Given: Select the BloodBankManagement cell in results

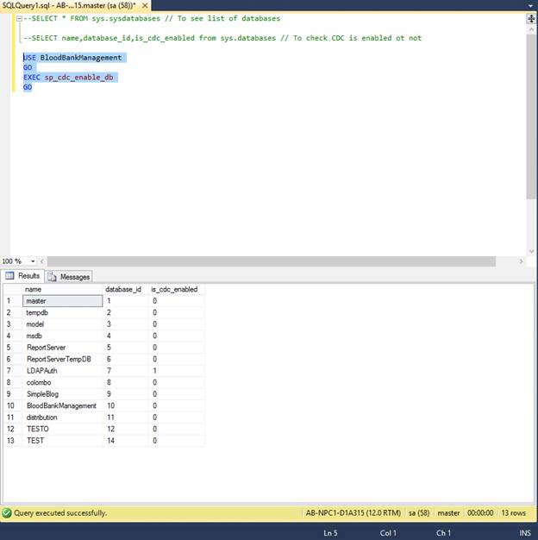Looking at the screenshot, I should pos(61,405).
